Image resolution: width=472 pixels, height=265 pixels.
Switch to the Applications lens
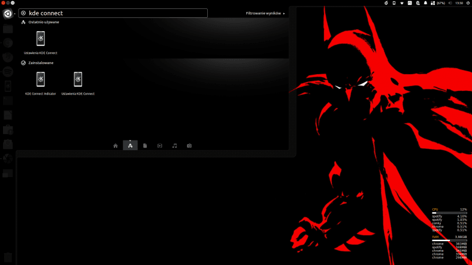tap(130, 145)
